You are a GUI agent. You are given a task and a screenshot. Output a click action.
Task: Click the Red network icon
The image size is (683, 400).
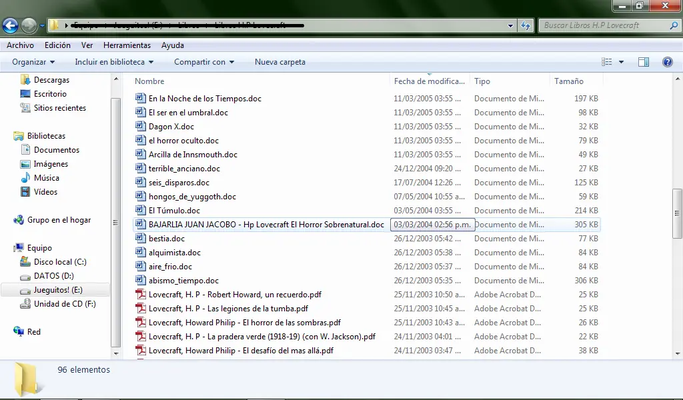[18, 331]
